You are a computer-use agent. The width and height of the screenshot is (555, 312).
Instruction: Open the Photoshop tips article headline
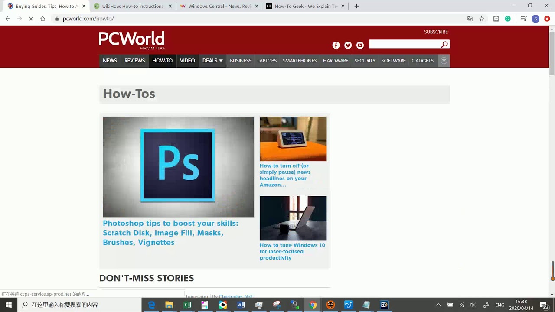coord(170,233)
